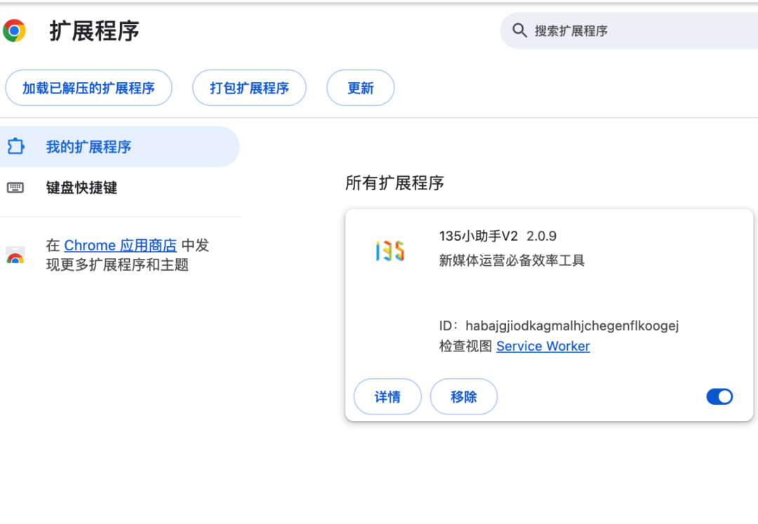Click the puzzle piece extensions icon

point(15,147)
